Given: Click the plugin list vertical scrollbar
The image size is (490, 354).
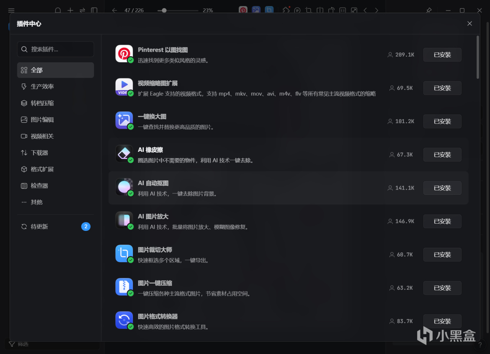Looking at the screenshot, I should pos(478,57).
